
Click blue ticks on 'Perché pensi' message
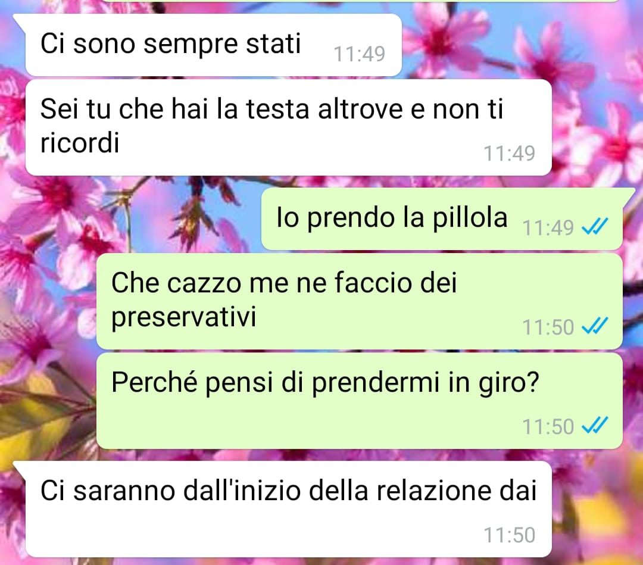click(x=595, y=426)
